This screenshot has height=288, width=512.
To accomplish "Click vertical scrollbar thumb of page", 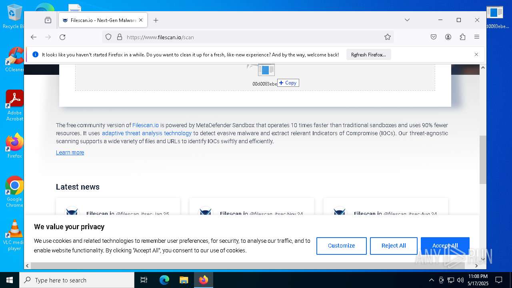I will pos(483,160).
